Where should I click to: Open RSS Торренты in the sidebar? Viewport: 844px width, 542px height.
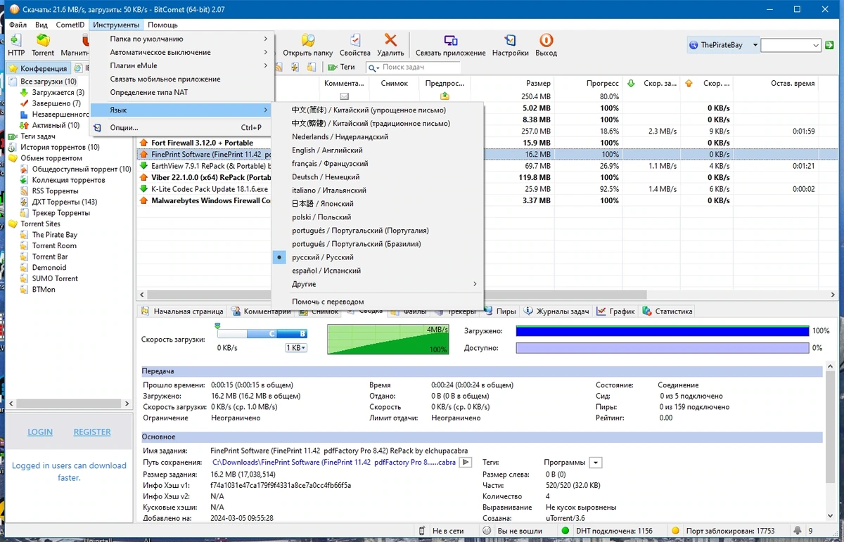(55, 191)
